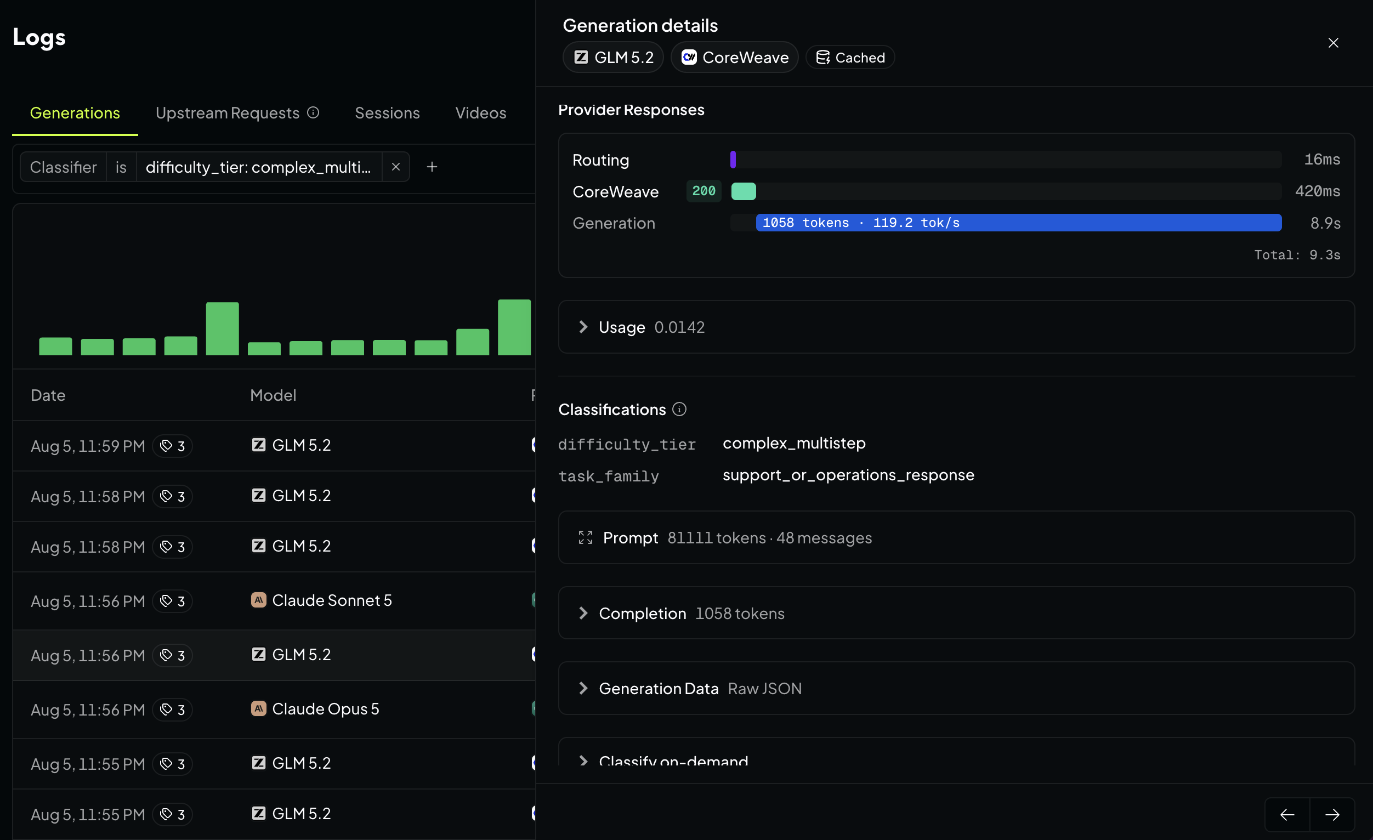Click the Claude Opus 5 Anthropic logo
Screen dimensions: 1373x840
click(x=259, y=708)
